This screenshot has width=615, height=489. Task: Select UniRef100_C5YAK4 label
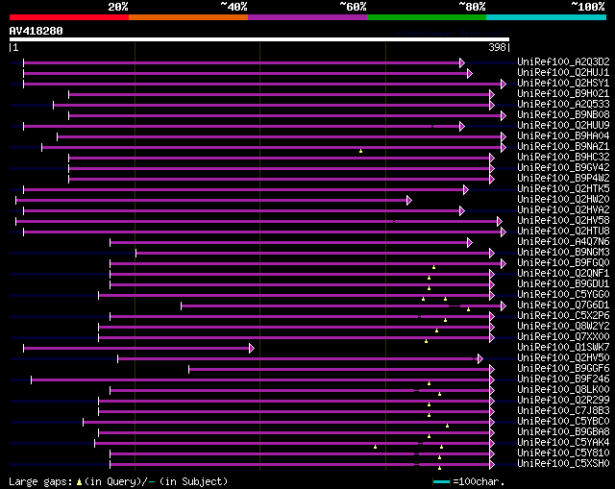(563, 443)
